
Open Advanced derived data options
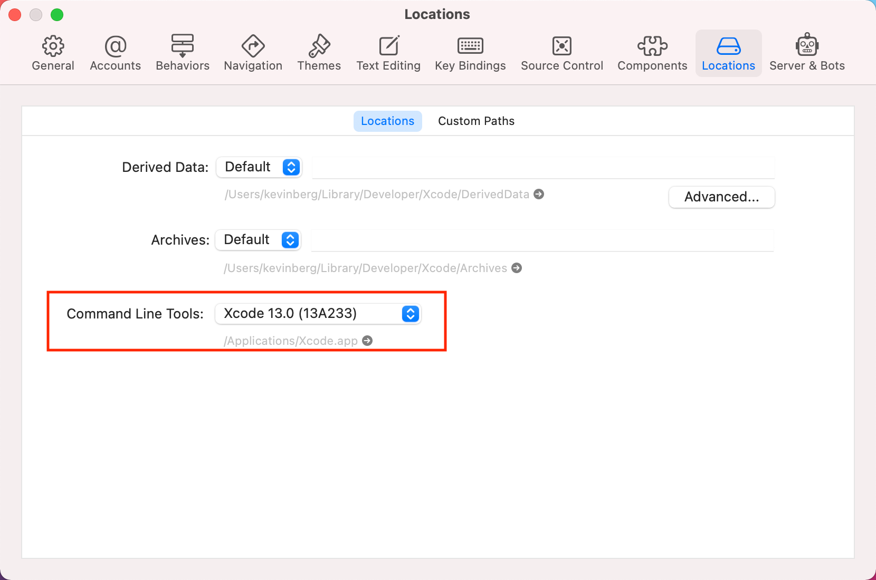(x=721, y=197)
